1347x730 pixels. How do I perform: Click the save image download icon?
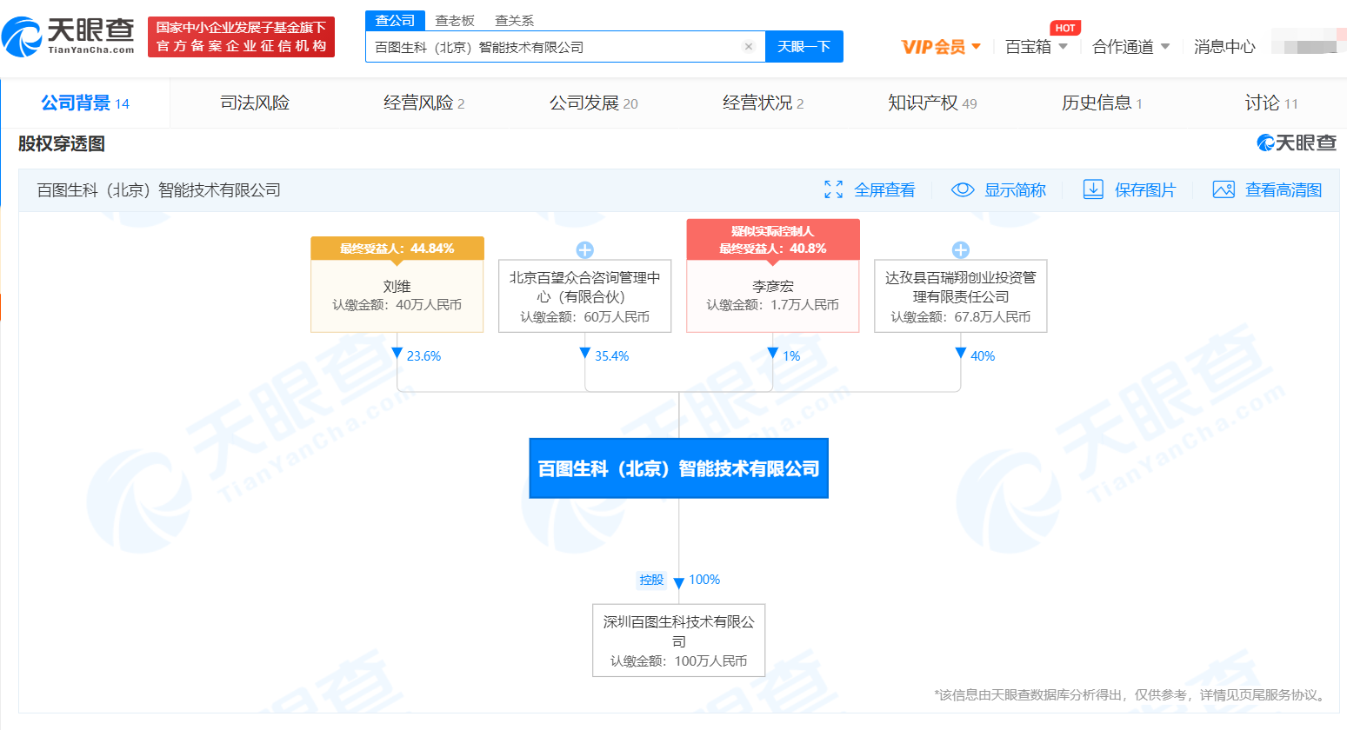tap(1093, 189)
